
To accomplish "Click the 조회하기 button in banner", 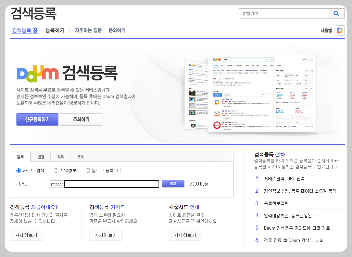I will pyautogui.click(x=81, y=119).
